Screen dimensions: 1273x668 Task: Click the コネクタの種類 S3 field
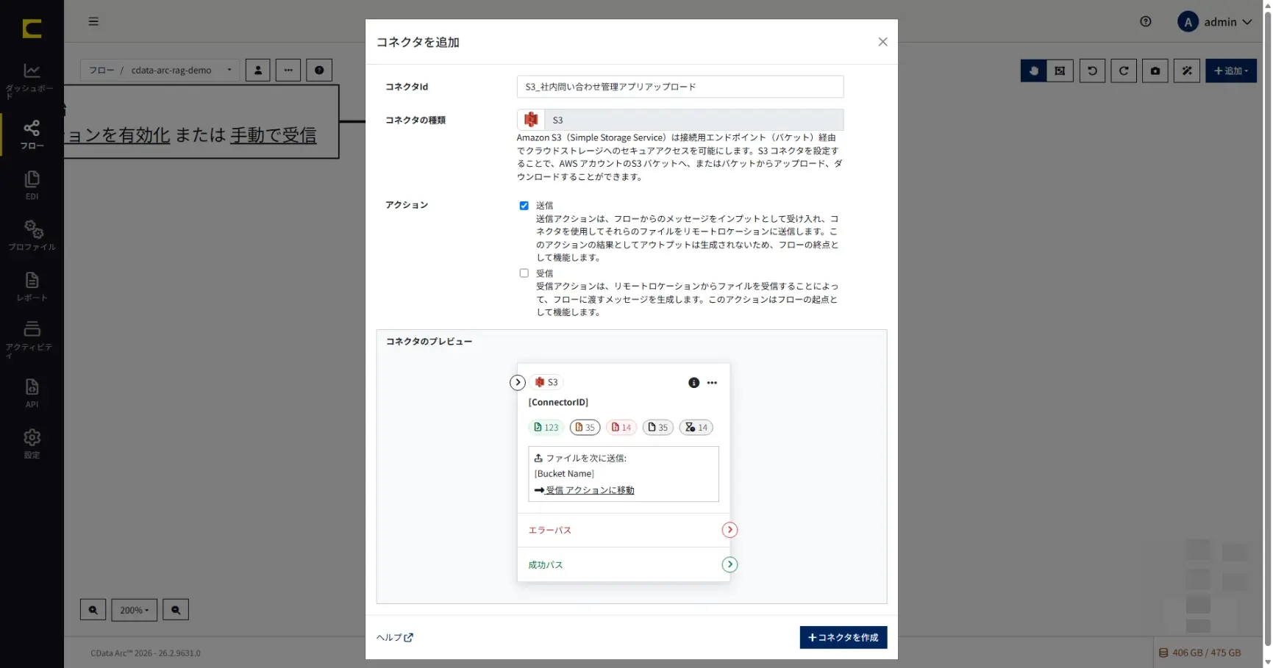[x=680, y=120]
